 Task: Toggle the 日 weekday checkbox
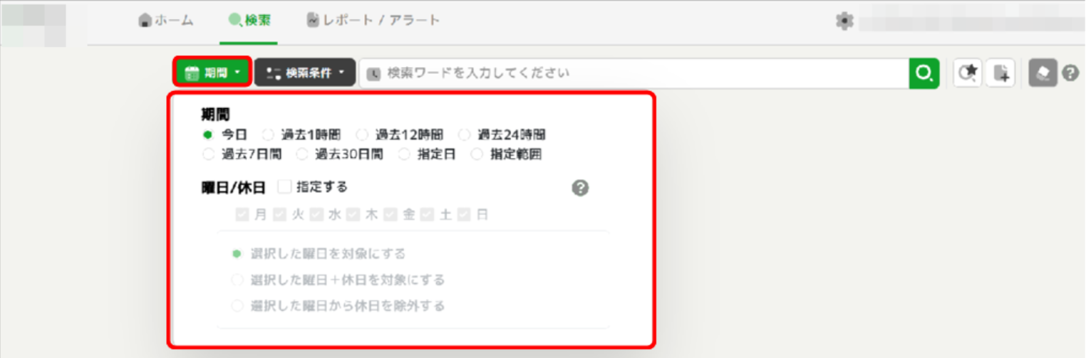[x=465, y=214]
